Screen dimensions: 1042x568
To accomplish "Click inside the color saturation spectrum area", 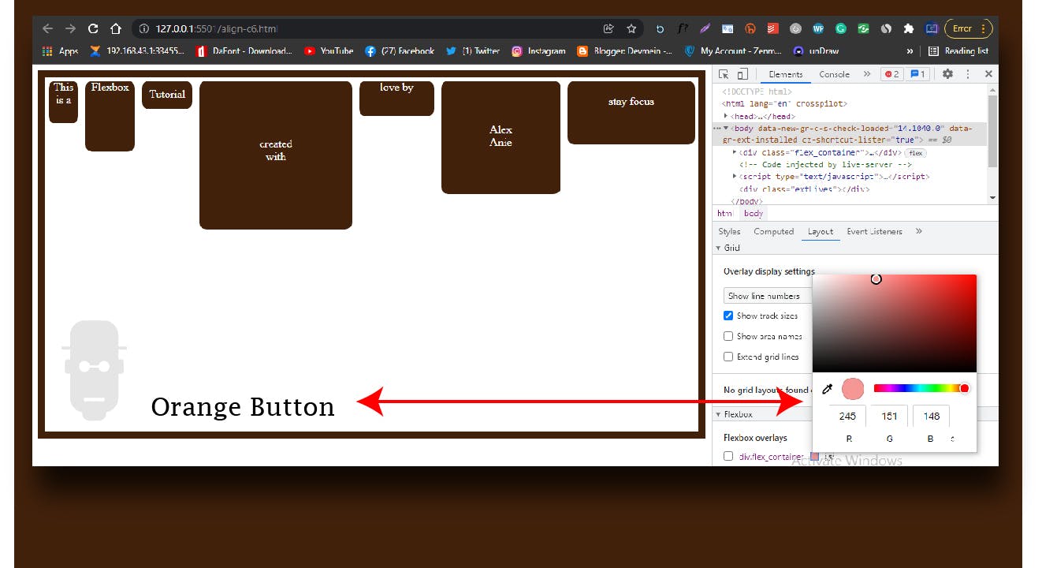I will (x=895, y=323).
